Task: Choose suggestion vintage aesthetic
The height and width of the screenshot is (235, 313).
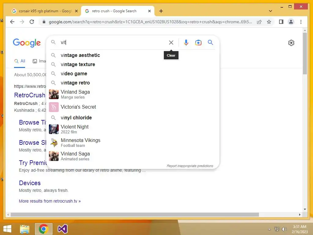Action: coord(133,55)
